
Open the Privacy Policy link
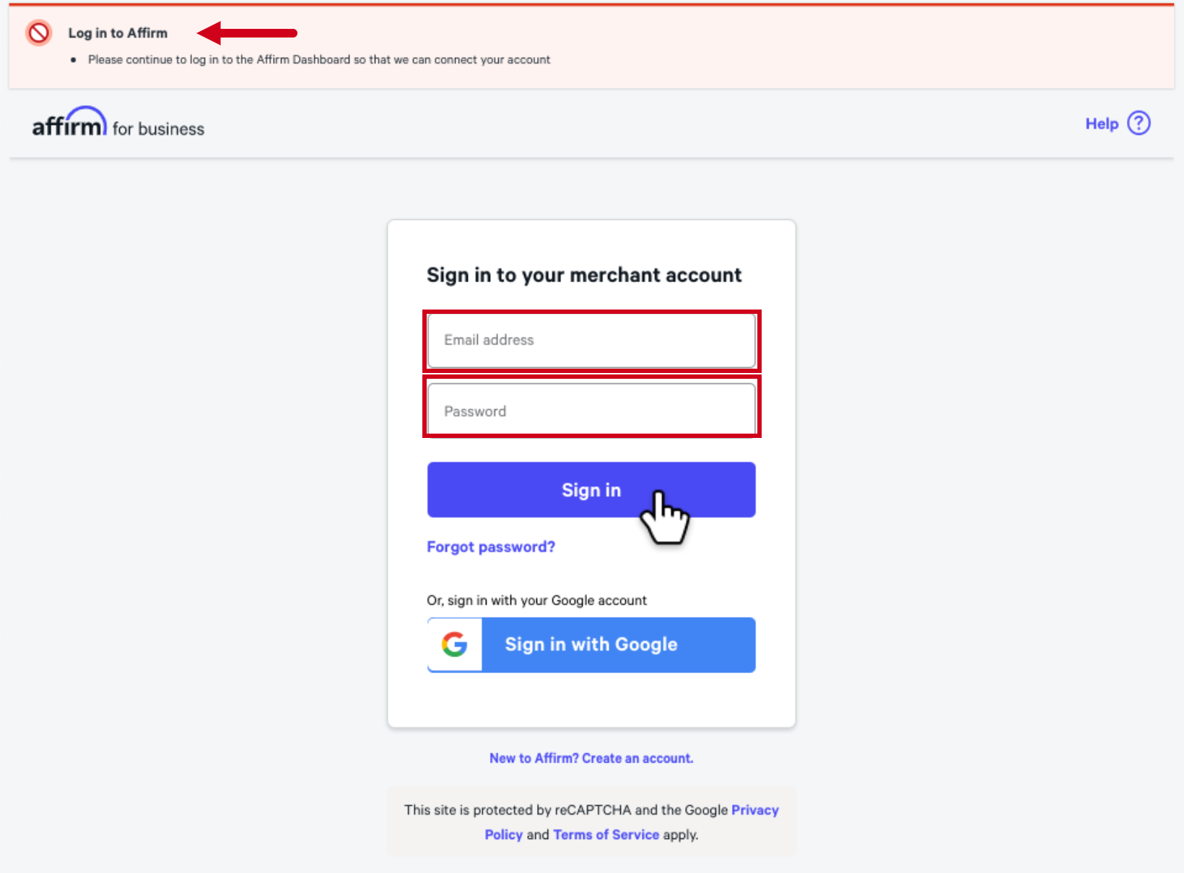click(754, 810)
